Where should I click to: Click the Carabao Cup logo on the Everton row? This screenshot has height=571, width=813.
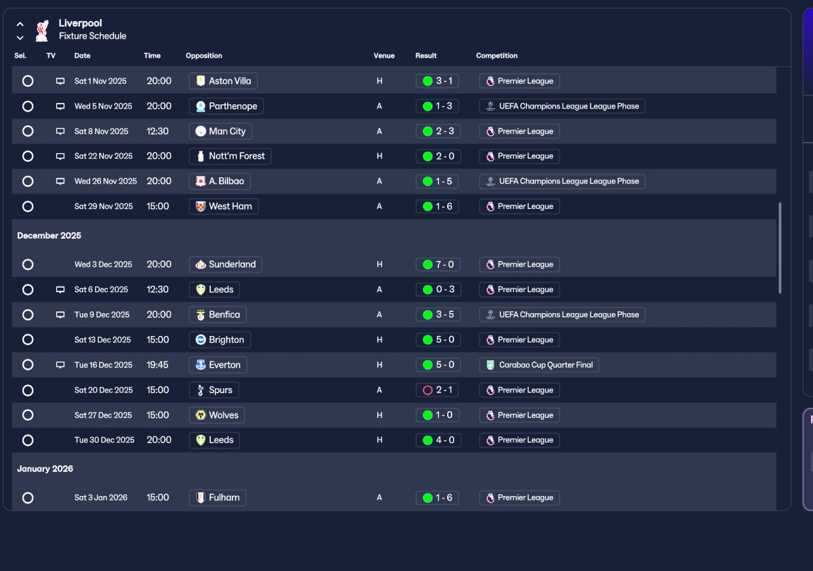click(x=490, y=365)
